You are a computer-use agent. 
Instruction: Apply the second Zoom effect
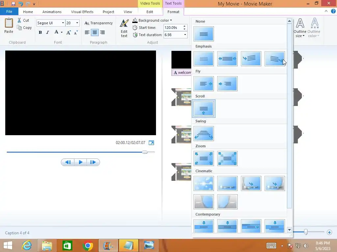click(227, 158)
